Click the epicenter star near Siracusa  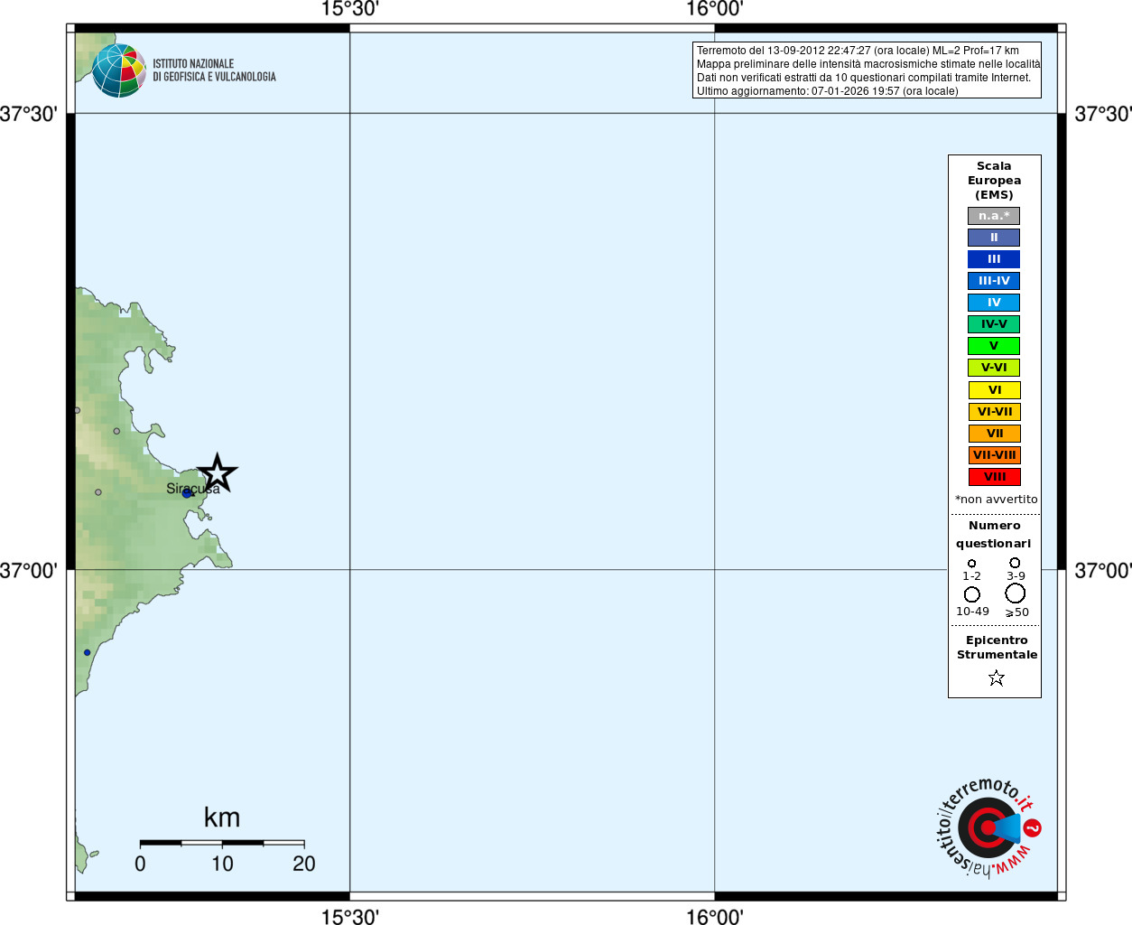(x=217, y=472)
